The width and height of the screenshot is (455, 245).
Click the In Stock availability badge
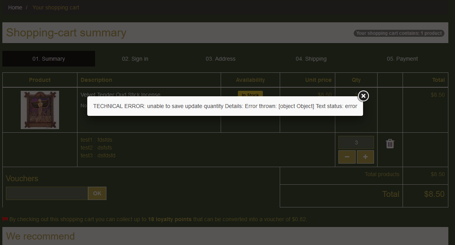[250, 94]
